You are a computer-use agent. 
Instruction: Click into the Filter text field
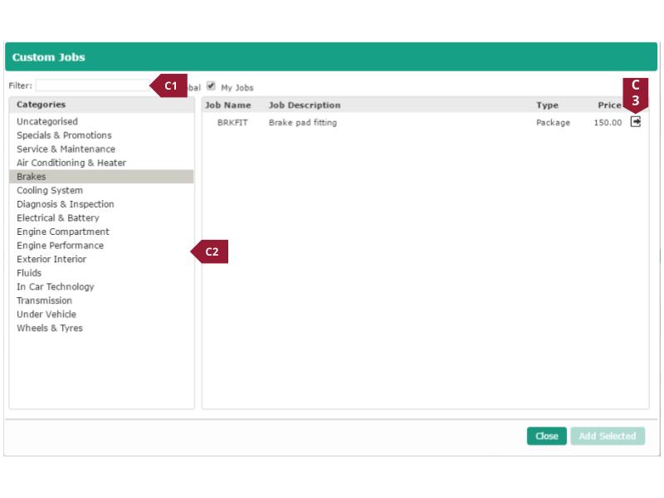[91, 85]
